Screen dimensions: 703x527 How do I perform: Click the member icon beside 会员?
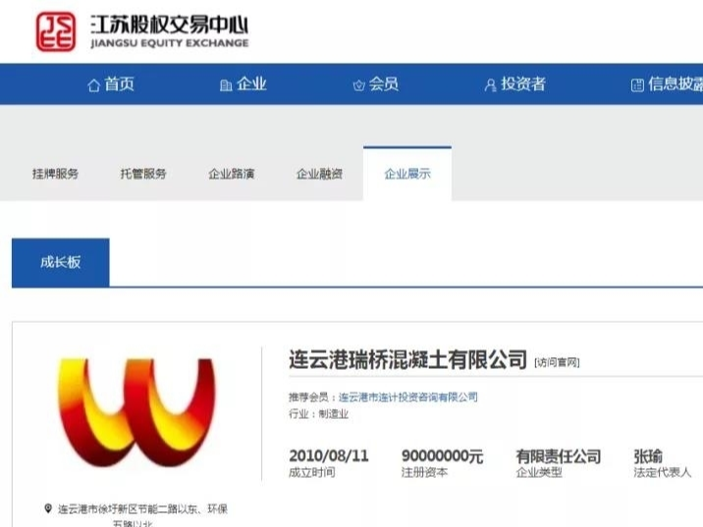point(358,84)
